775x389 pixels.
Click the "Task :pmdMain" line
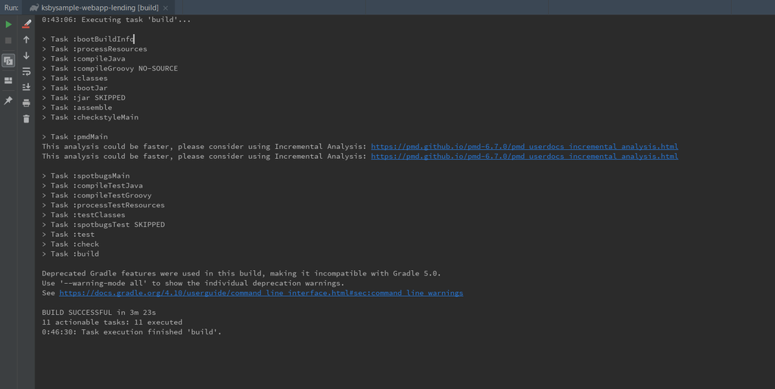(75, 137)
